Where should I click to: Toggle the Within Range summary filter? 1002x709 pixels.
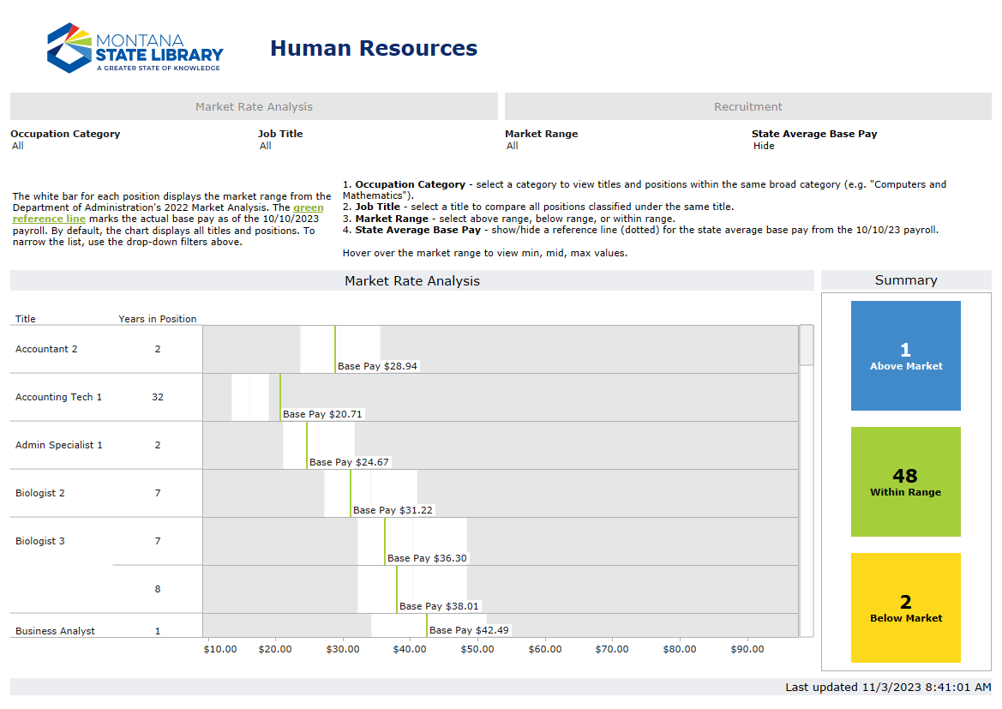point(905,481)
